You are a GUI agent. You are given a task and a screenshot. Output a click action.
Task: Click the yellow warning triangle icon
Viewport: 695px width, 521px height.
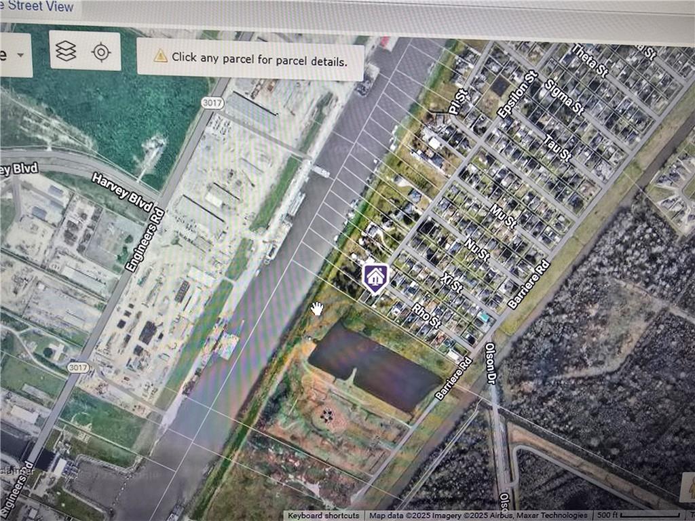[x=161, y=57]
